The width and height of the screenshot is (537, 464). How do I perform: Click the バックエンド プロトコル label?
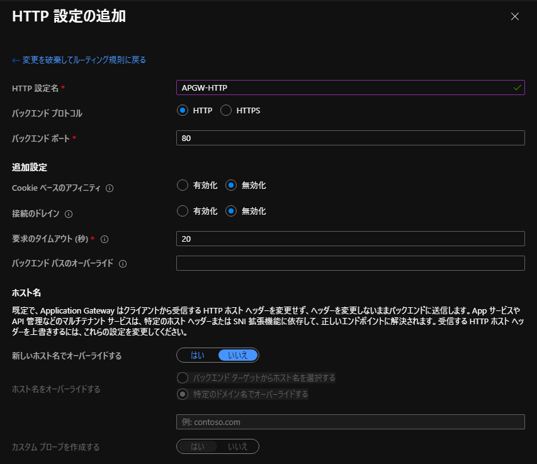(x=47, y=113)
